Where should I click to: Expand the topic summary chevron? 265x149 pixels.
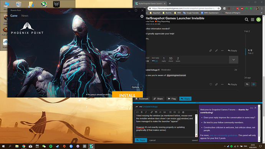[x=234, y=60]
